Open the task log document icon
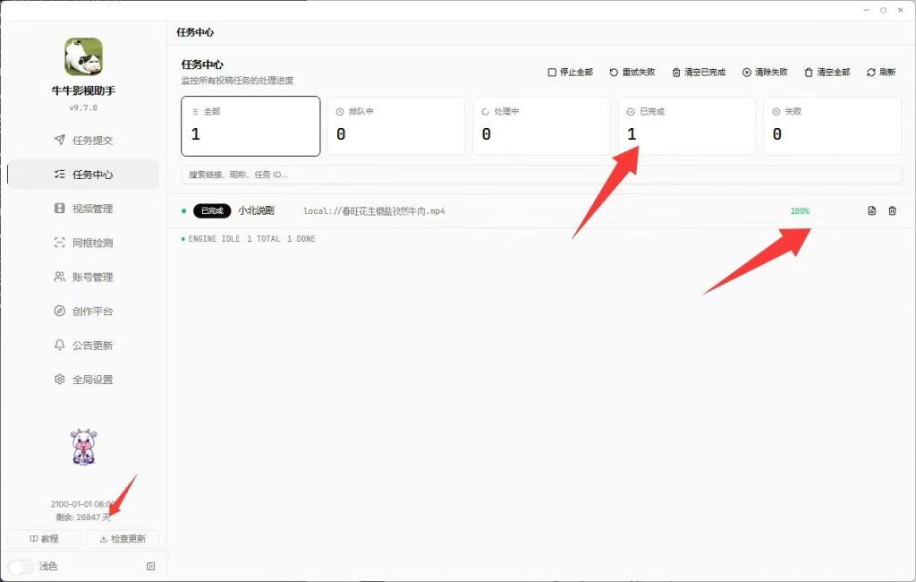This screenshot has width=916, height=582. [x=871, y=210]
